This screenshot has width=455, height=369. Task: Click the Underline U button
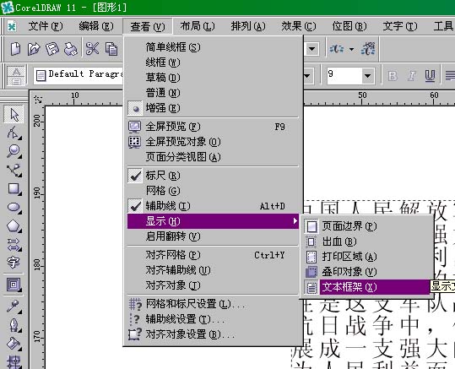(430, 76)
